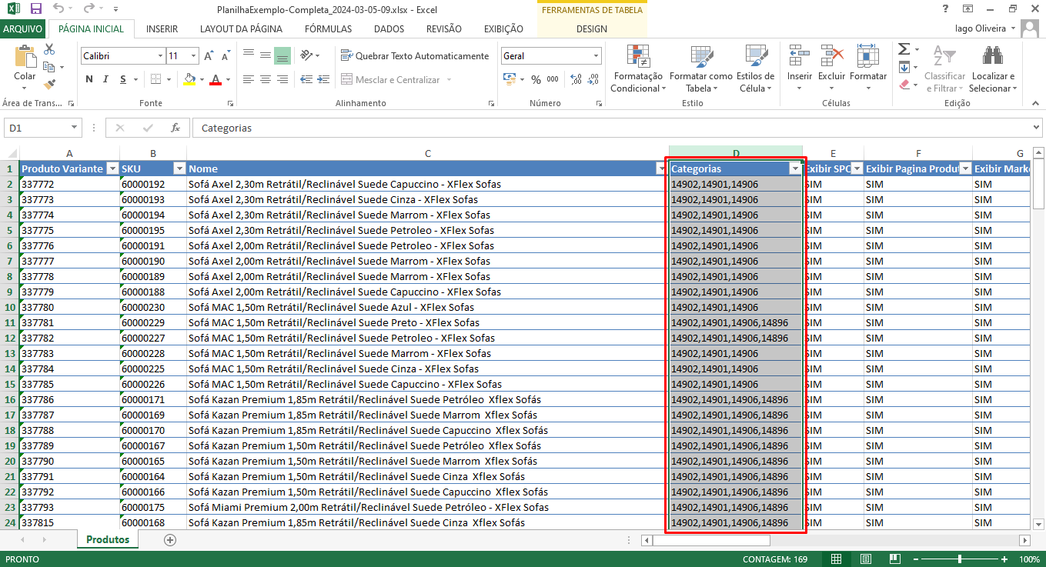Switch to the FÓRMULAS ribbon tab
The image size is (1046, 567).
click(328, 29)
